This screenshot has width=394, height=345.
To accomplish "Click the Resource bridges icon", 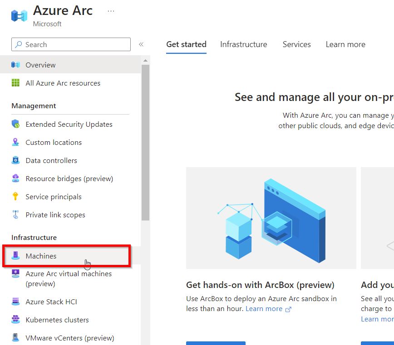I will tap(15, 178).
